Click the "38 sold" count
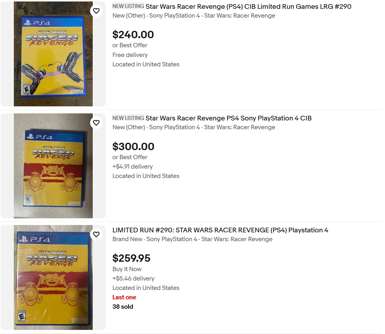 click(x=123, y=307)
